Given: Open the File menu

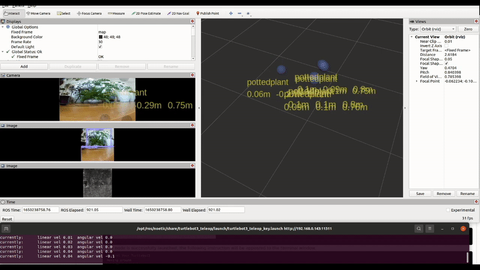Looking at the screenshot, I should [x=5, y=6].
